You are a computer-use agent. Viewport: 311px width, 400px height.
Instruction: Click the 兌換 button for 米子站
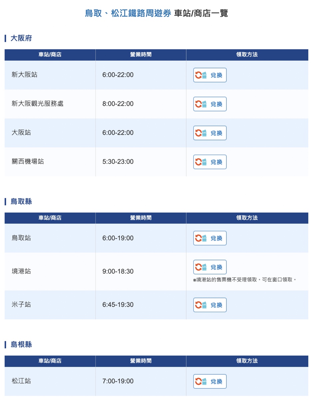pyautogui.click(x=210, y=305)
